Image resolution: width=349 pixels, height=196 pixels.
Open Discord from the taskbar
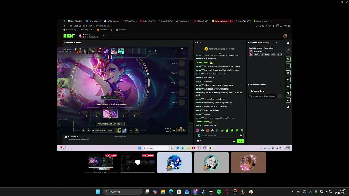tap(195, 192)
